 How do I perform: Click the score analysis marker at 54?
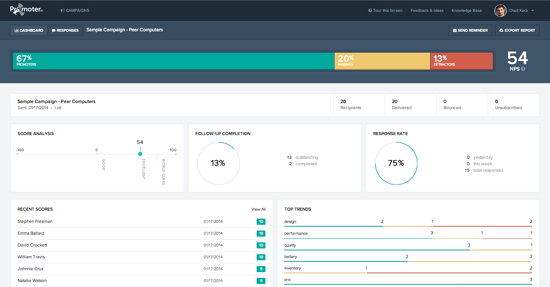click(140, 154)
